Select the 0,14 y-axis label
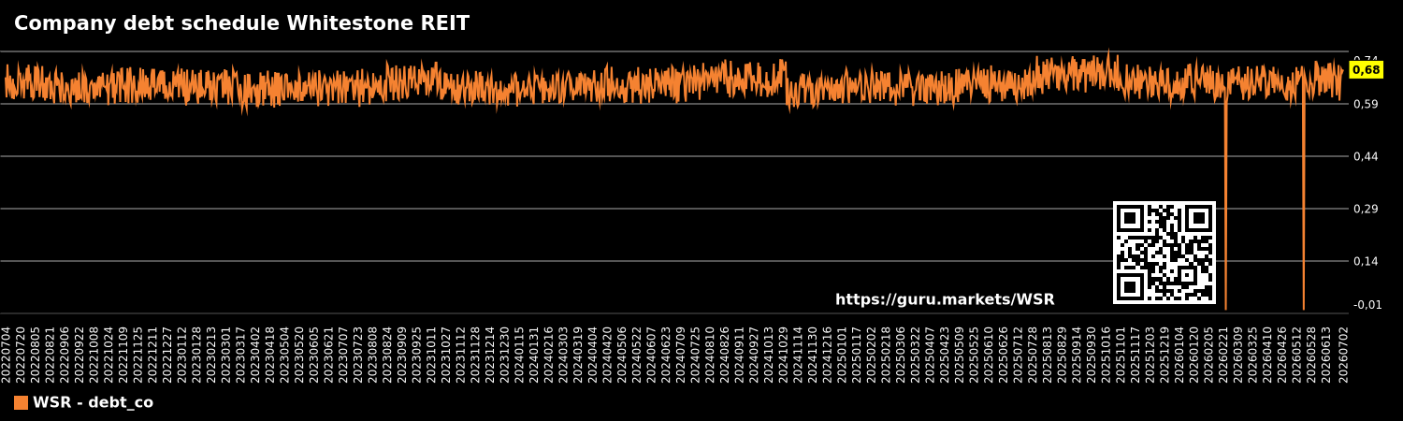Image resolution: width=1403 pixels, height=421 pixels. click(1366, 261)
